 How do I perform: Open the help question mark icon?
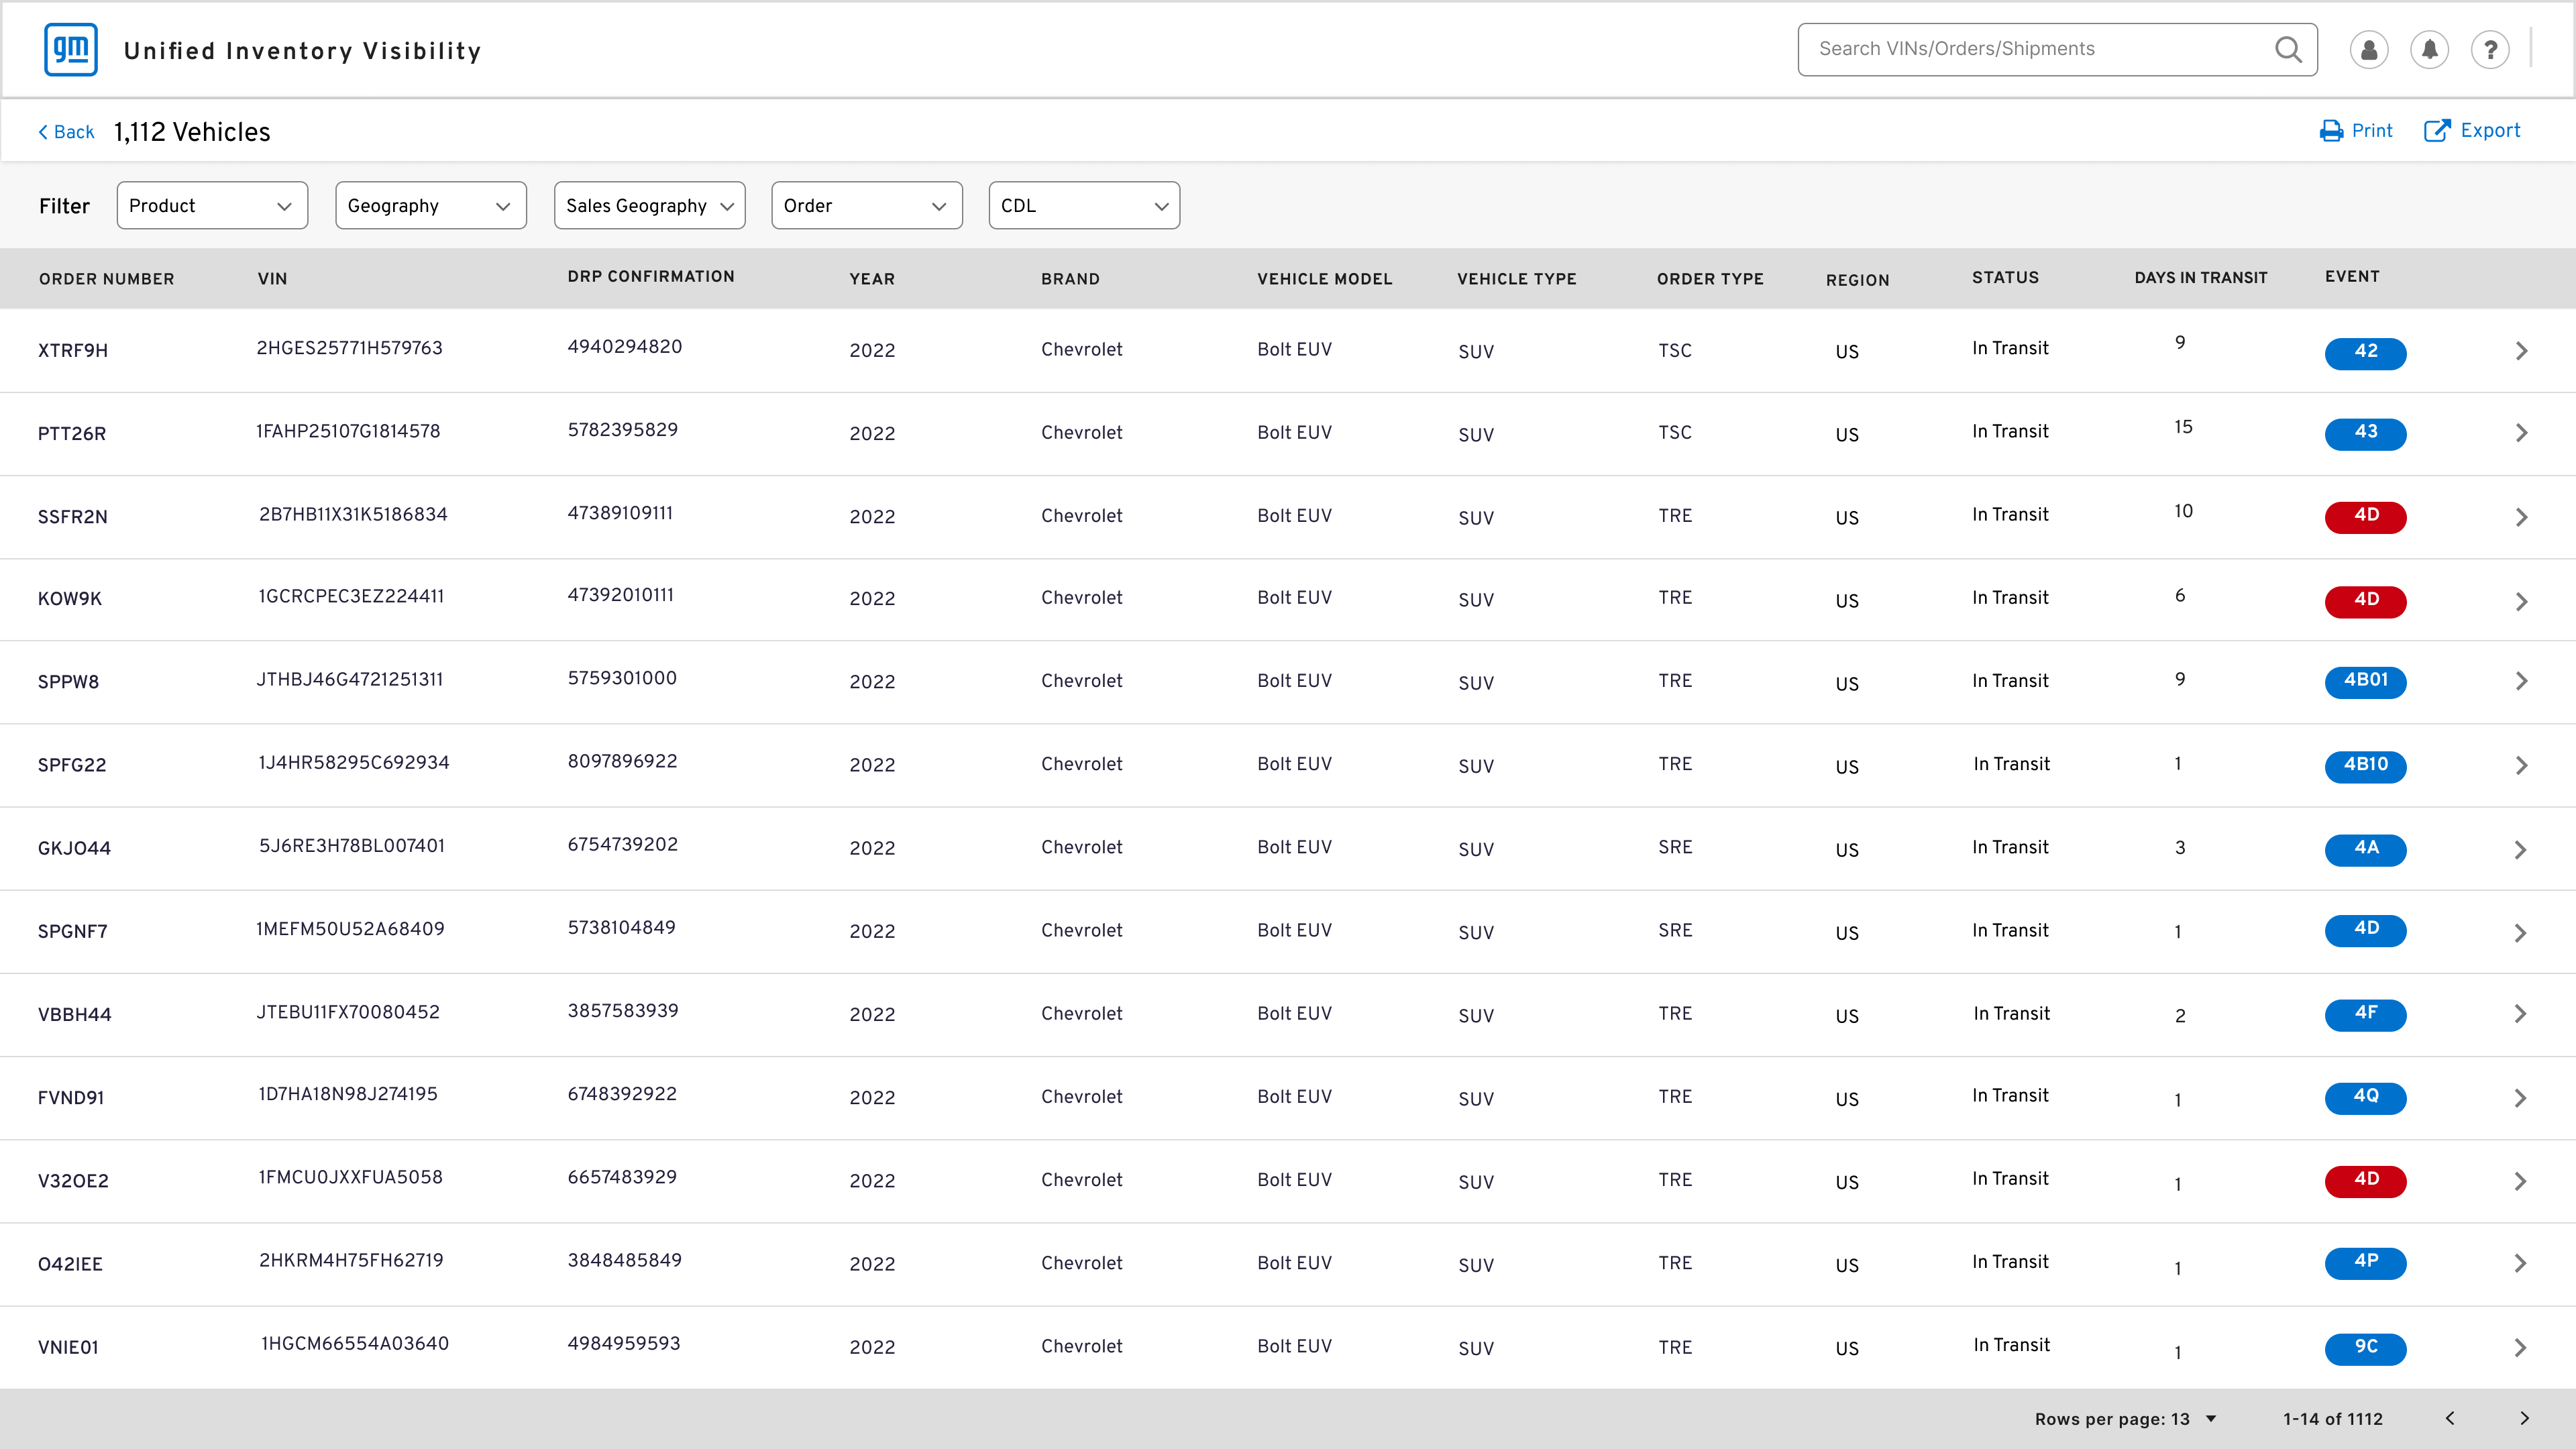click(2491, 50)
